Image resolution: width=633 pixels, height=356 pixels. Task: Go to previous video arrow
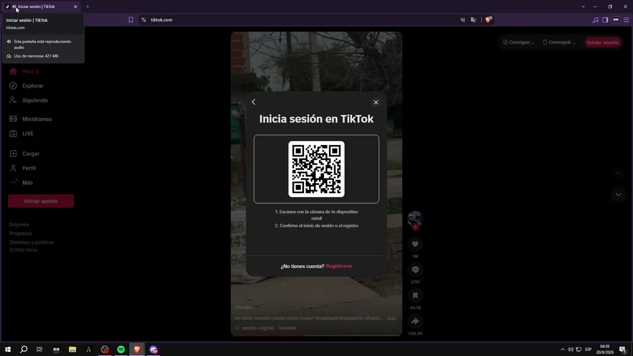(x=618, y=174)
